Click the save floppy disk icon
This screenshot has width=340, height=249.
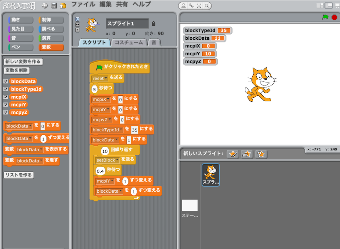coord(54,6)
